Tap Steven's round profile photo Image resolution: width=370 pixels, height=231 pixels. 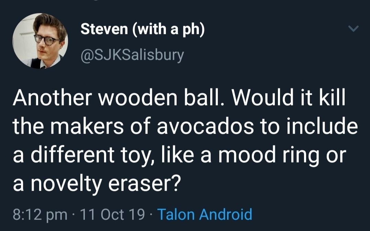coord(40,41)
